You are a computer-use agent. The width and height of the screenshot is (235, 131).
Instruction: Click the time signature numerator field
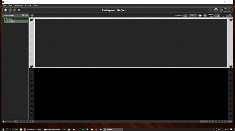coord(223,16)
